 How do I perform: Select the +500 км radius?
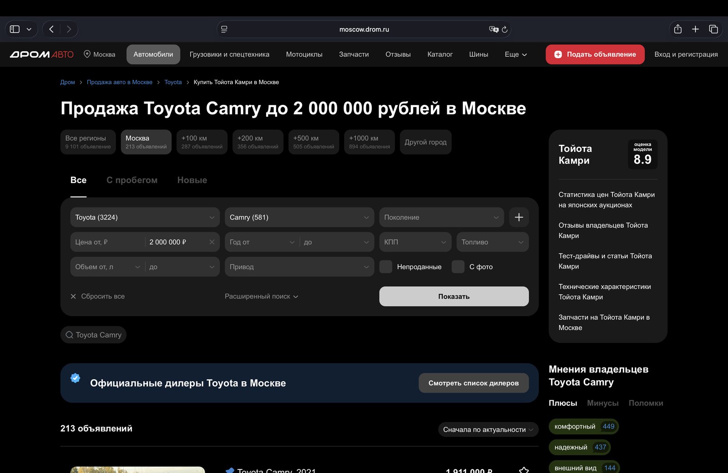tap(314, 142)
